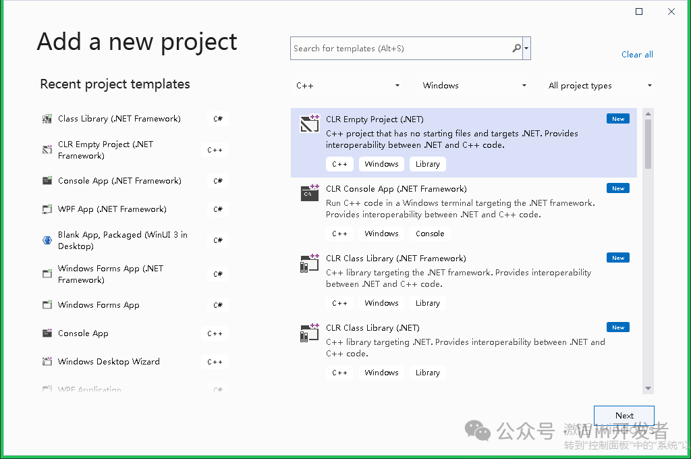Click the C# Windows Forms App icon

tap(47, 305)
